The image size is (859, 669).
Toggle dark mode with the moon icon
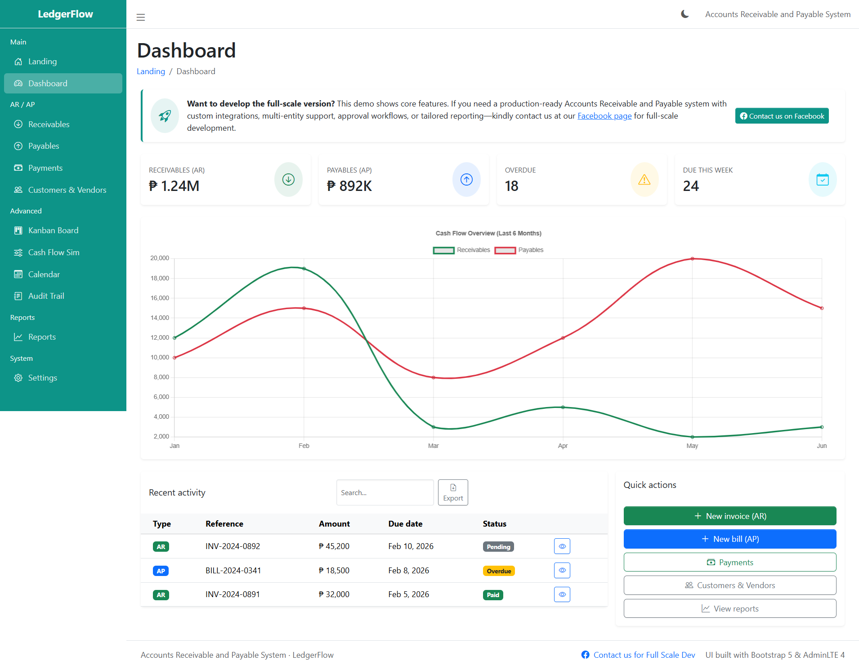coord(684,14)
